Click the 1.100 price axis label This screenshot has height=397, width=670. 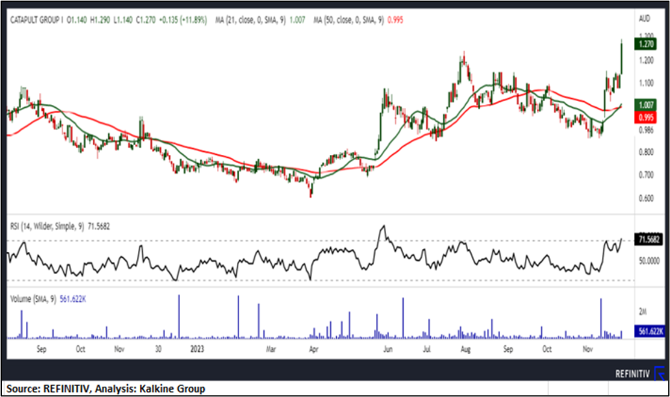tap(646, 83)
